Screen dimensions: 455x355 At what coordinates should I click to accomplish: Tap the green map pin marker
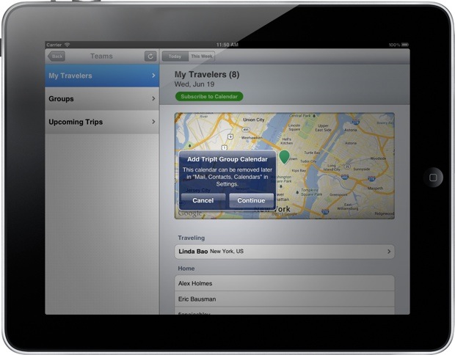[x=285, y=157]
